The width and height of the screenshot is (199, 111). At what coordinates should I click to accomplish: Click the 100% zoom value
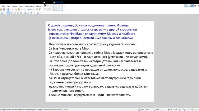pyautogui.click(x=175, y=110)
